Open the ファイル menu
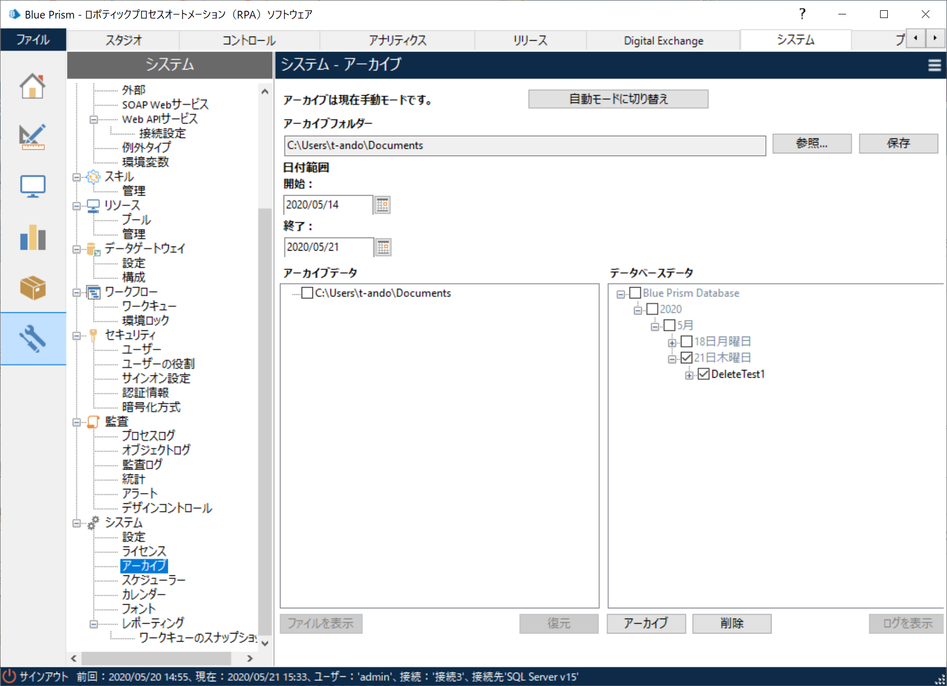947x686 pixels. (x=33, y=40)
